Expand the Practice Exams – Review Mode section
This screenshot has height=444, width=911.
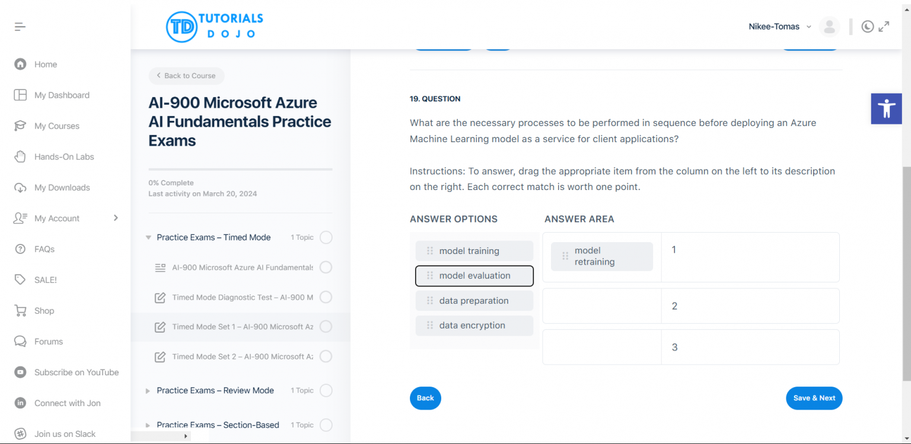(148, 390)
